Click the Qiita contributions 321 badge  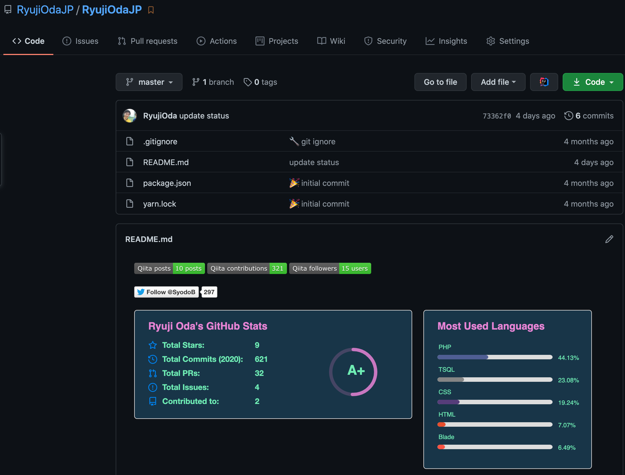click(247, 268)
